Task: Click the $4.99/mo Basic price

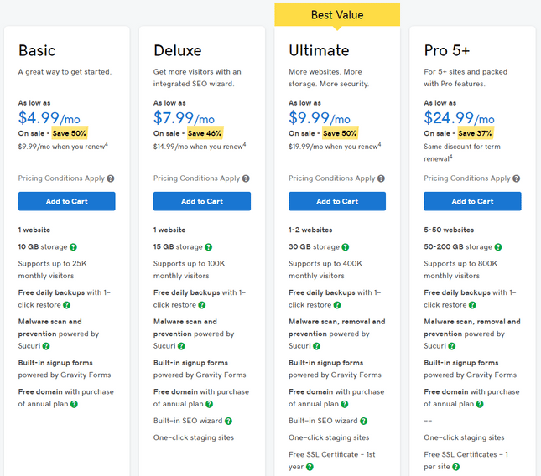Action: (49, 118)
